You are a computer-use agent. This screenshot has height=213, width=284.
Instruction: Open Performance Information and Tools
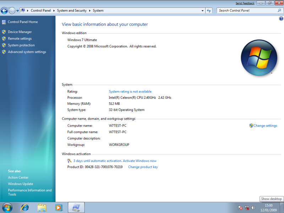click(x=30, y=192)
